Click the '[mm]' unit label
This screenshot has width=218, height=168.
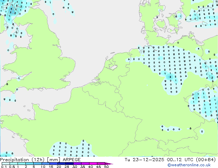(x=54, y=160)
